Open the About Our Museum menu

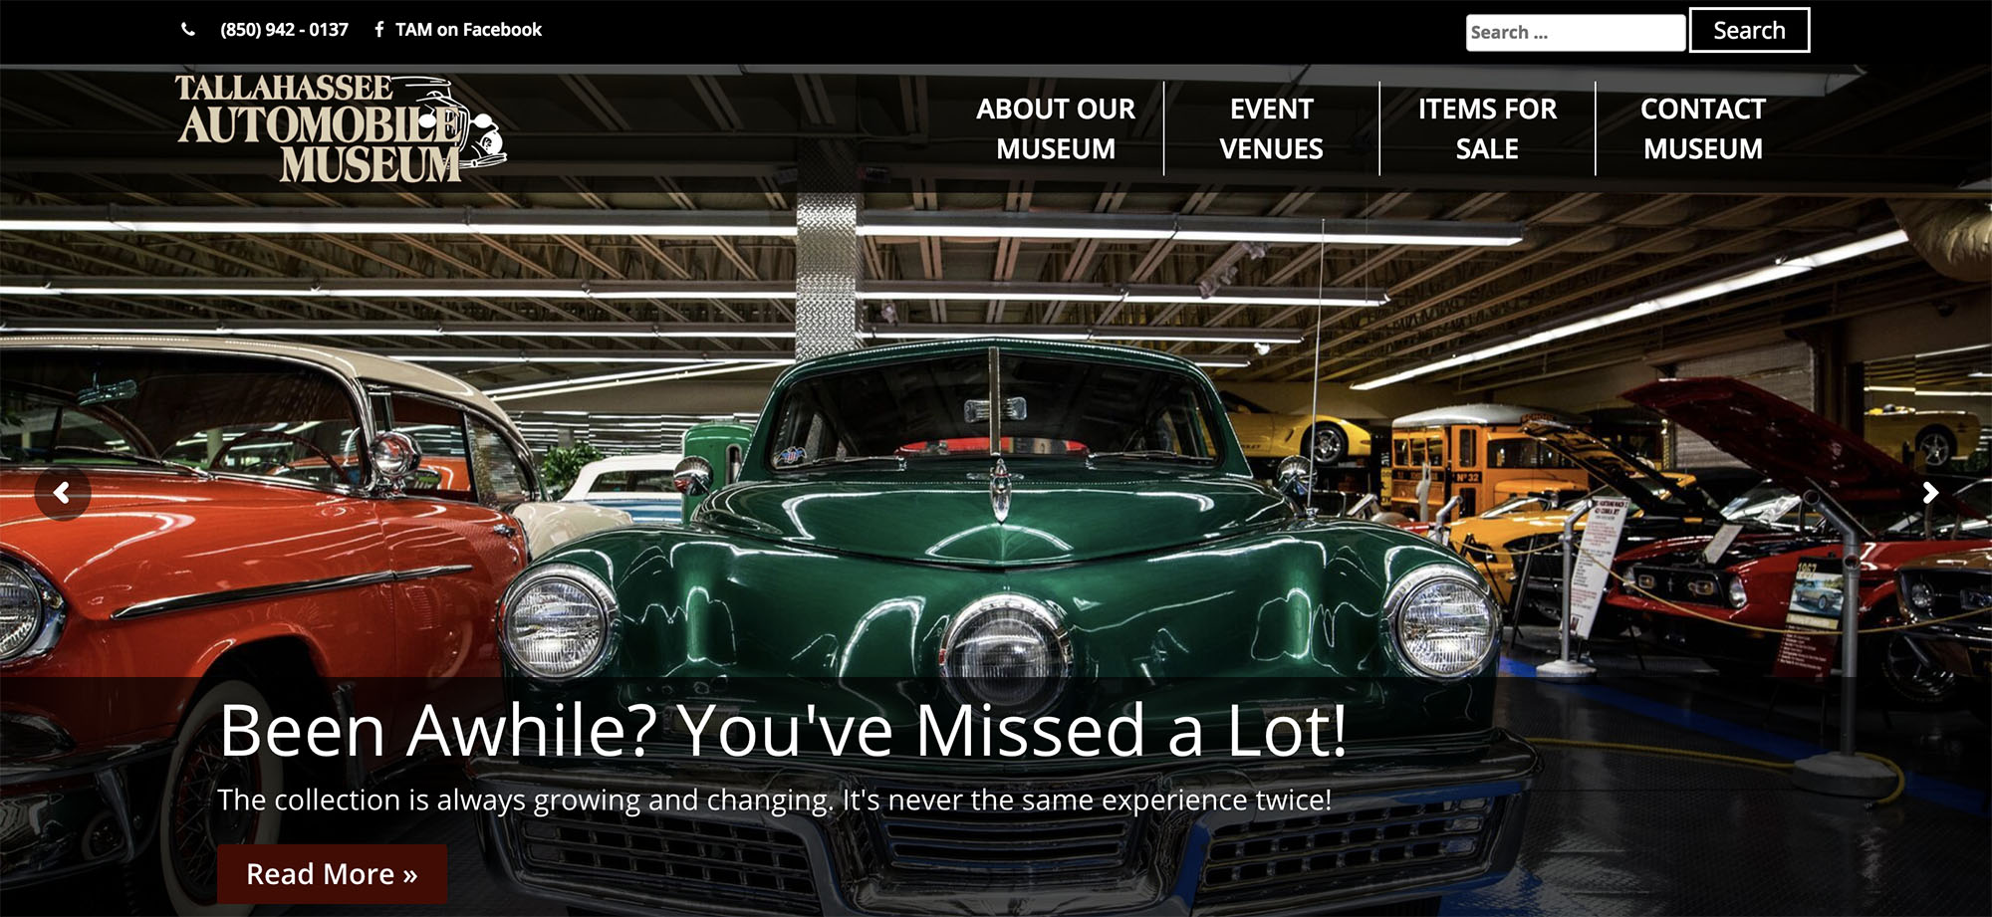[x=1056, y=128]
